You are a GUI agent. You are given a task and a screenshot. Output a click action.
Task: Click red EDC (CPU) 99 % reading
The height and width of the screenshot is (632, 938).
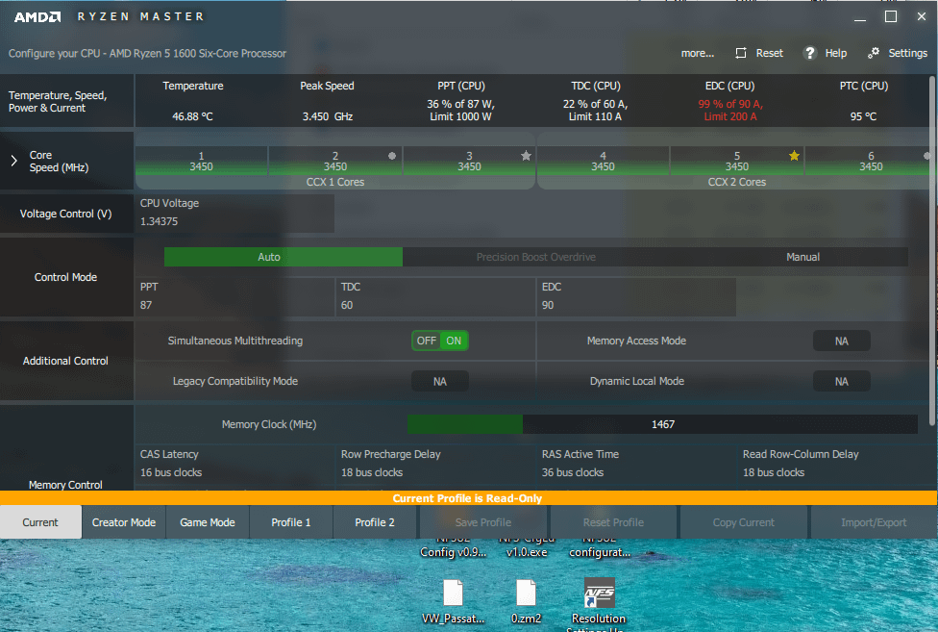pos(730,110)
